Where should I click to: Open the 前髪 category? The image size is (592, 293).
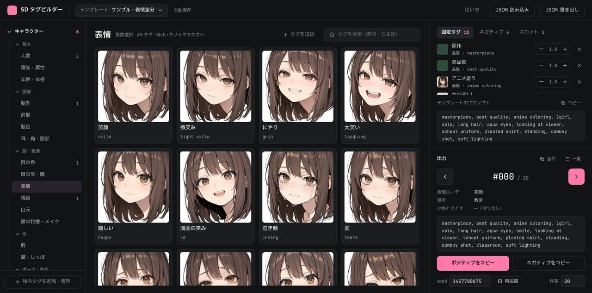point(47,115)
